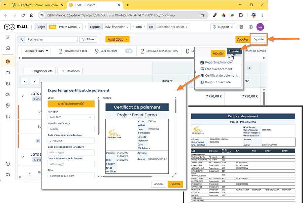Click the eye icon in sidebar
Screen dimensions: 303x203
8,94
